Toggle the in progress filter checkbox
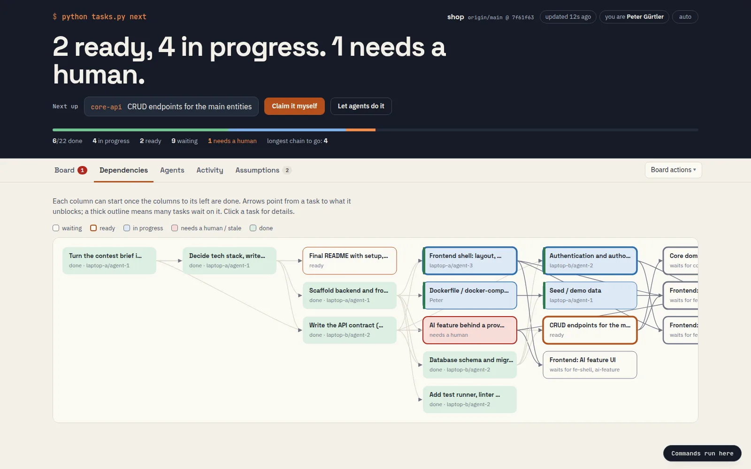 127,228
